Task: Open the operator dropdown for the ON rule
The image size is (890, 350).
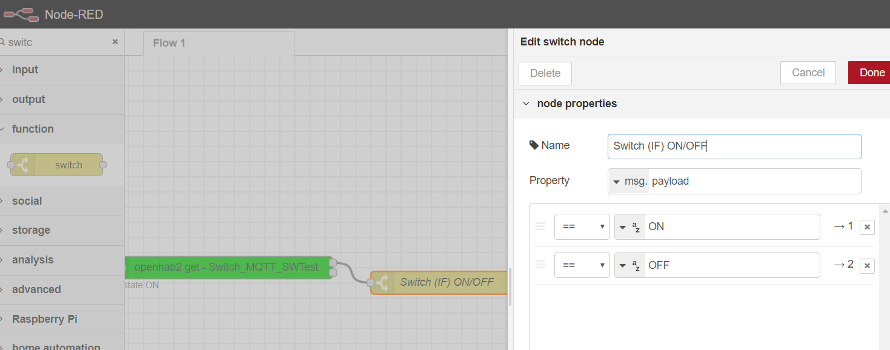Action: (x=582, y=226)
